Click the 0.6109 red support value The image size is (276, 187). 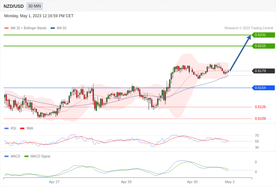coord(260,118)
